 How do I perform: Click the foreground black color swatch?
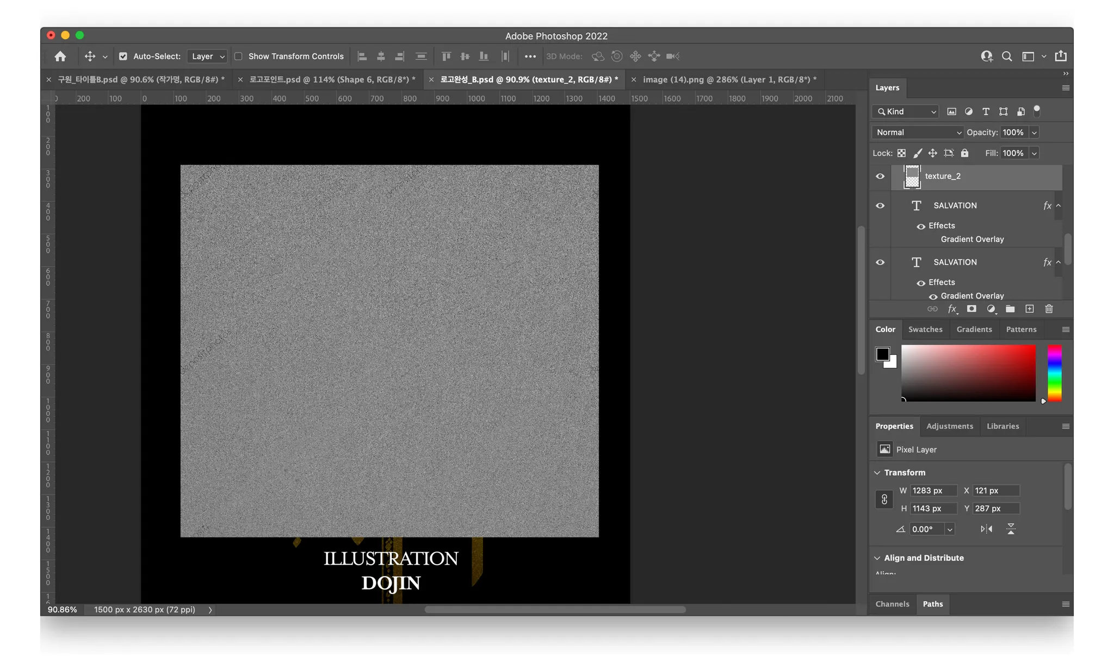[x=882, y=354]
